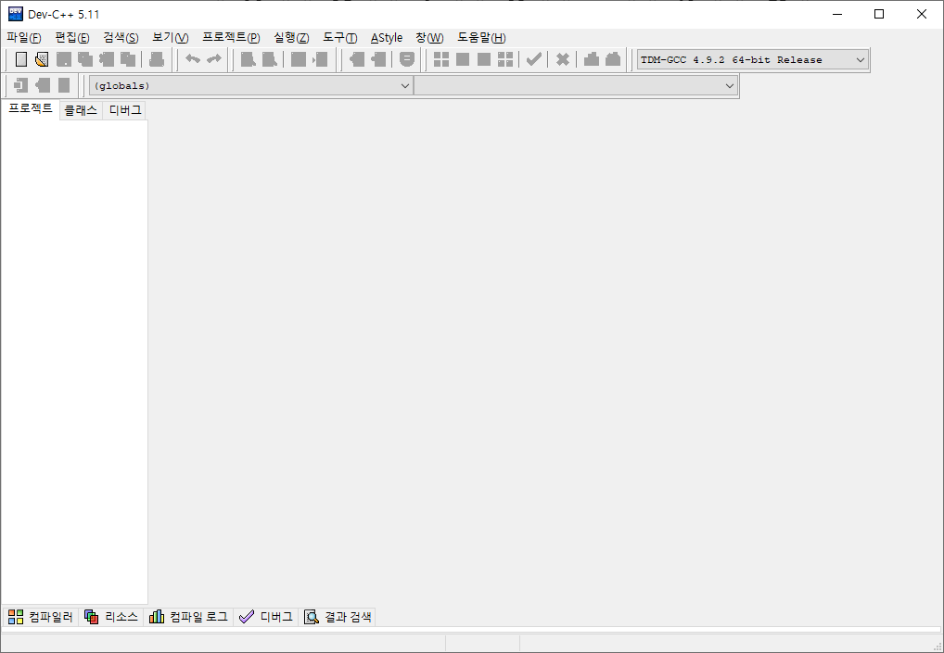944x653 pixels.
Task: Click the disabled Save toolbar icon
Action: coord(63,59)
